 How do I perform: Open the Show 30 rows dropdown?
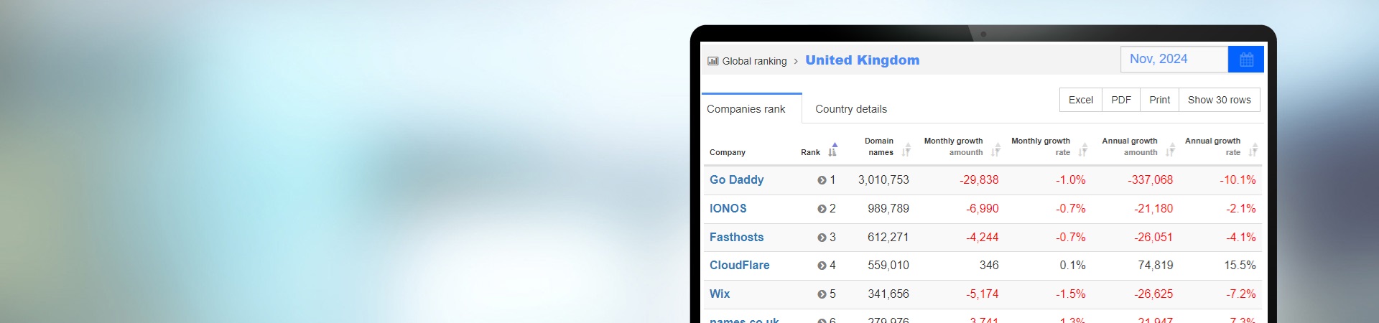(1220, 100)
